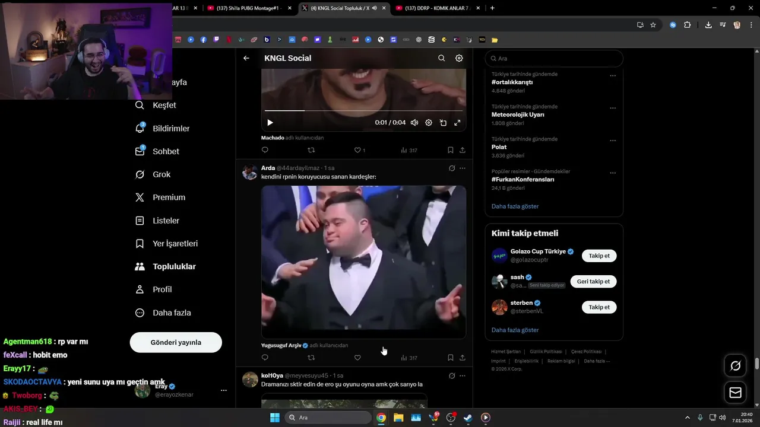Open Chrome downloads icon
The height and width of the screenshot is (427, 760).
tap(708, 25)
